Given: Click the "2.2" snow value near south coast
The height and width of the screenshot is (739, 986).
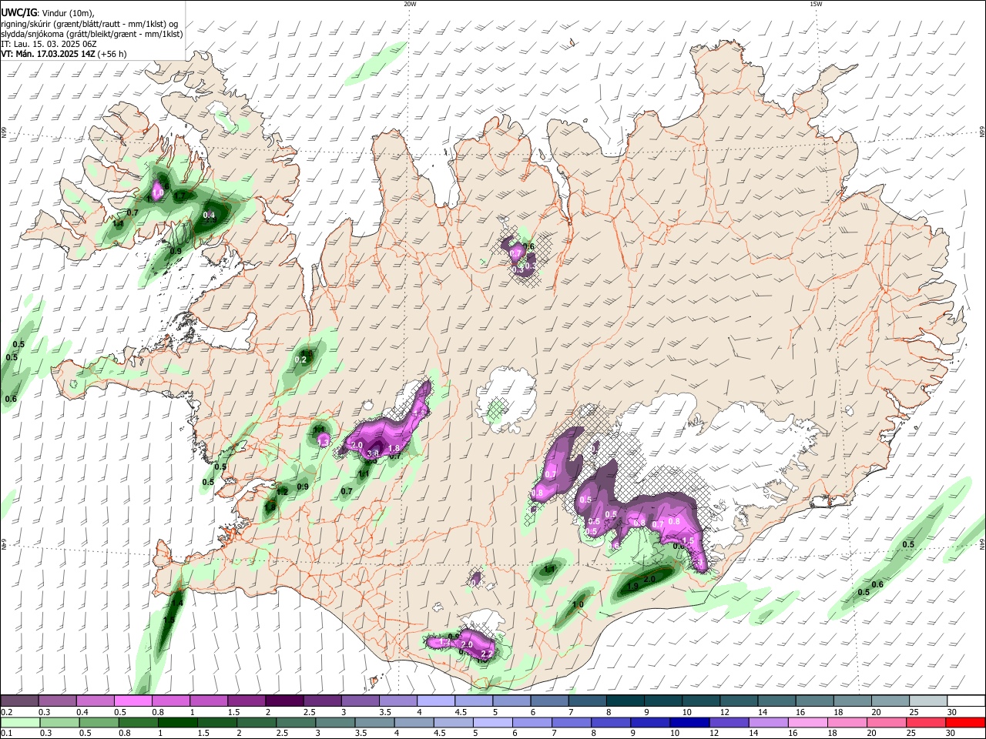Looking at the screenshot, I should (487, 654).
